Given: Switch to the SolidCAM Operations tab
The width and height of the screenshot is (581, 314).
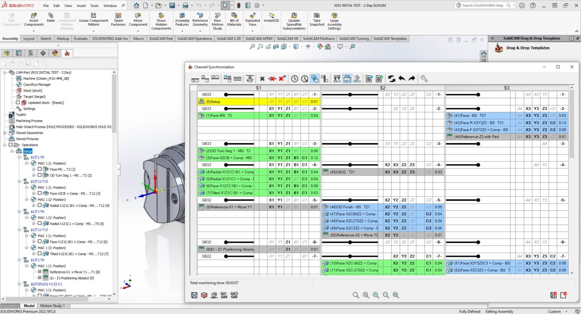Looking at the screenshot, I should [194, 39].
